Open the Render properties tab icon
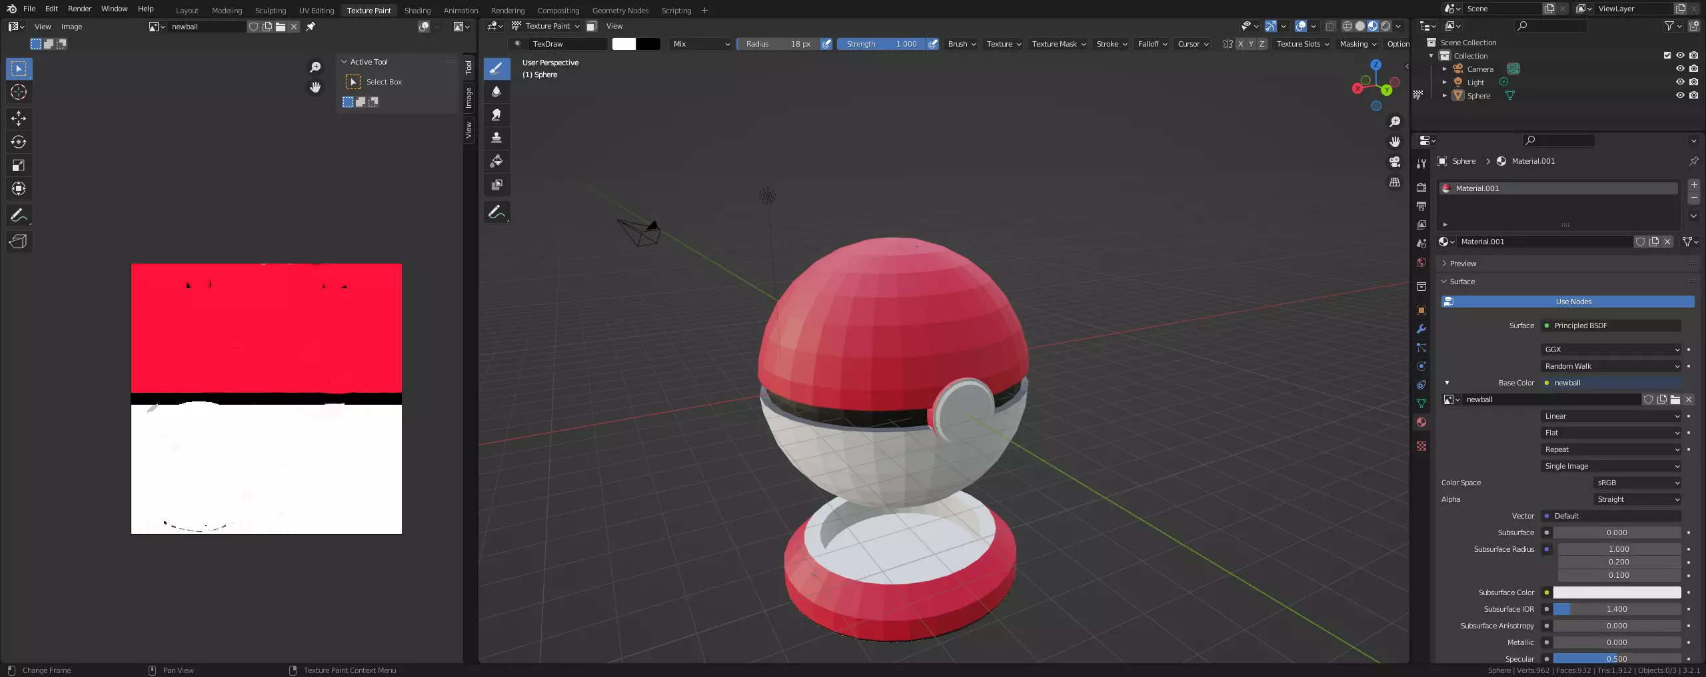 (1421, 188)
